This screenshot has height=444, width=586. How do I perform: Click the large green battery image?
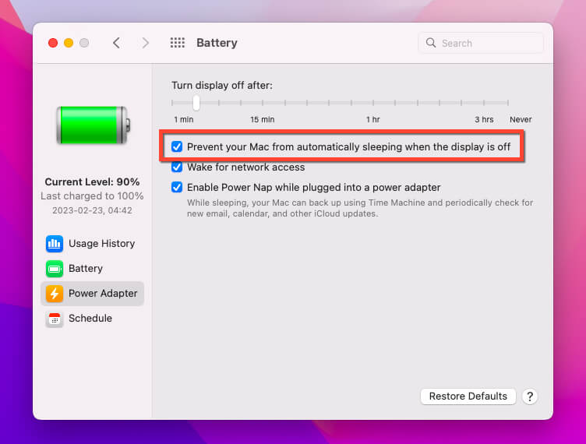tap(93, 125)
